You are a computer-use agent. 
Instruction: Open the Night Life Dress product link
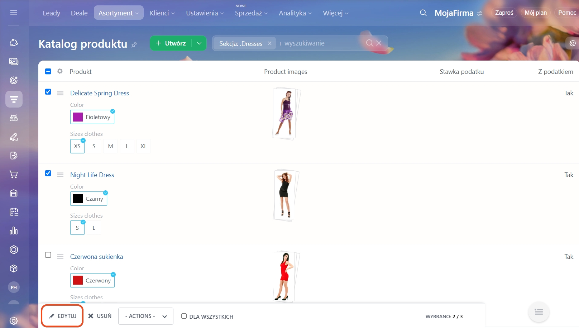point(92,175)
